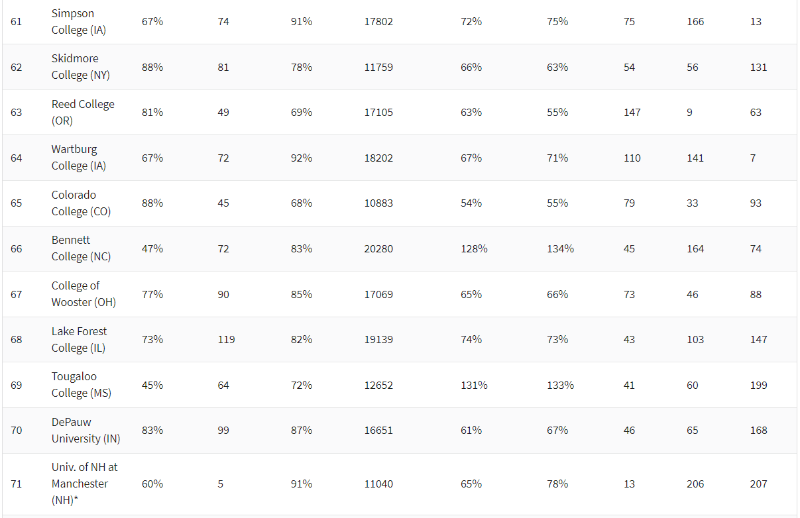Select the 17105 value in Reed's row
Image resolution: width=800 pixels, height=518 pixels.
tap(378, 113)
